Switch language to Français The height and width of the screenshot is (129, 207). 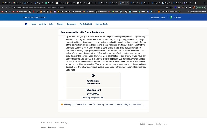pyautogui.click(x=150, y=124)
